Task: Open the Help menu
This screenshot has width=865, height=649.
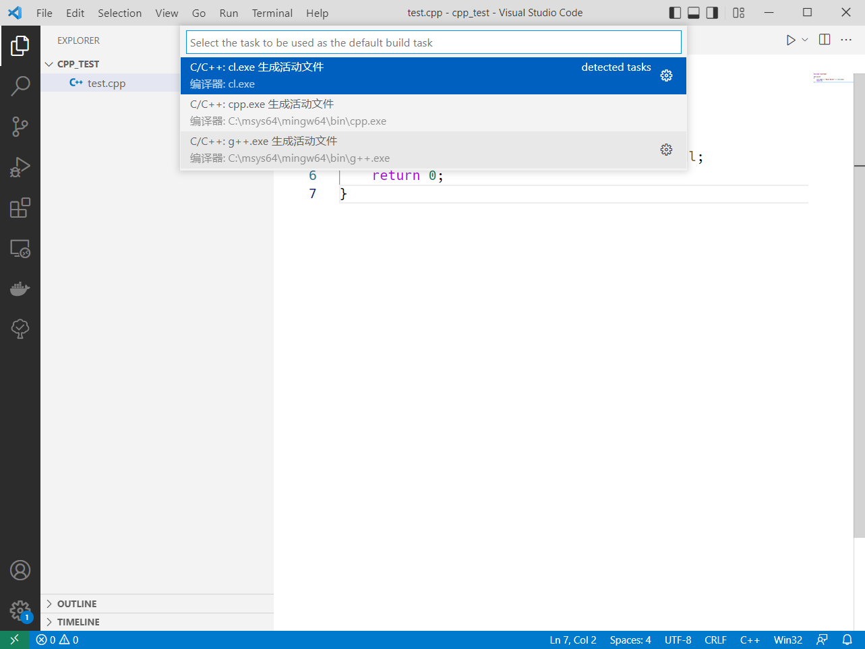Action: click(x=317, y=13)
